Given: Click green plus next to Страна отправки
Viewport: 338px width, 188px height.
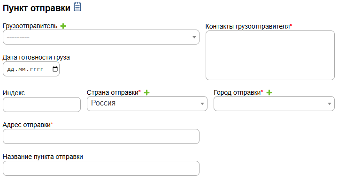Looking at the screenshot, I should [146, 92].
